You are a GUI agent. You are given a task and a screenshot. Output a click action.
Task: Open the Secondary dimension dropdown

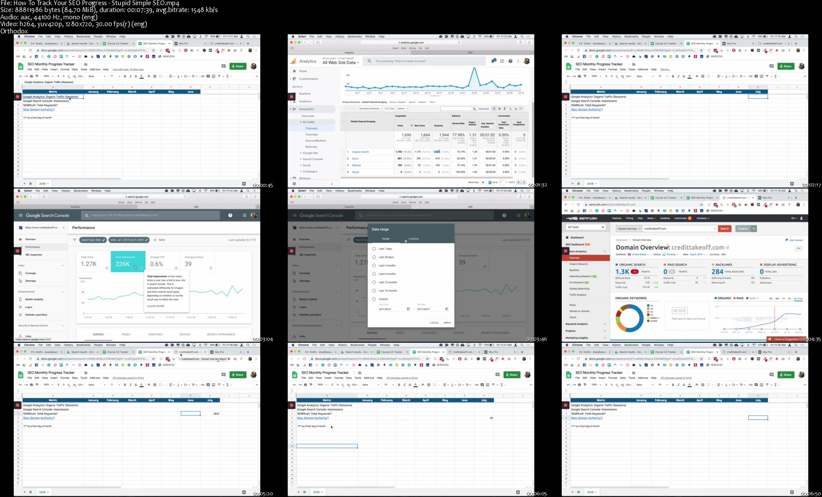pos(370,109)
